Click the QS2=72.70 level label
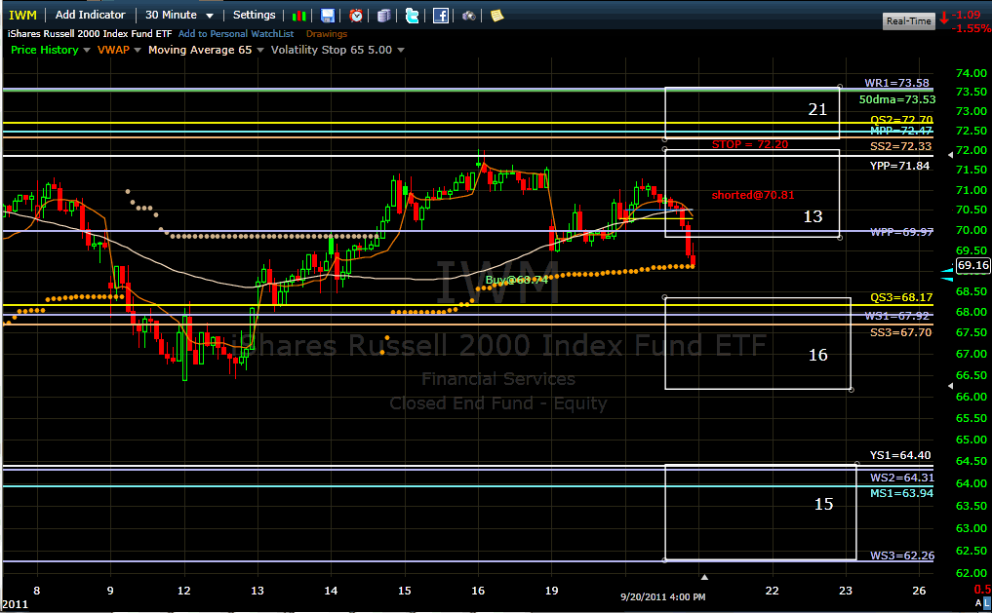This screenshot has width=992, height=613. click(x=901, y=120)
